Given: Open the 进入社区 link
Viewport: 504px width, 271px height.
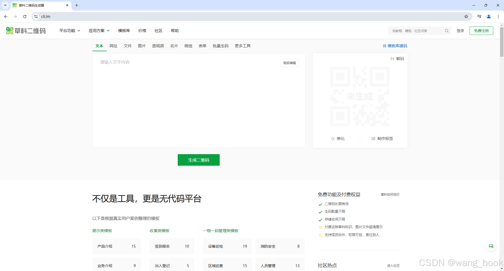Looking at the screenshot, I should [x=393, y=266].
